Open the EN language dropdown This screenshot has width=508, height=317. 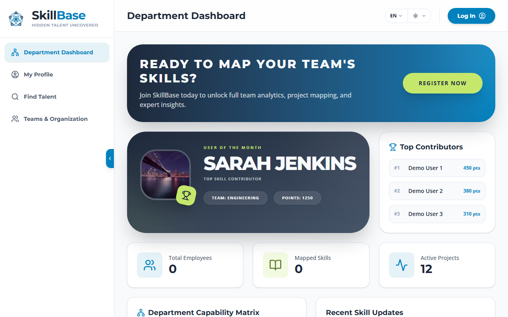pyautogui.click(x=396, y=16)
